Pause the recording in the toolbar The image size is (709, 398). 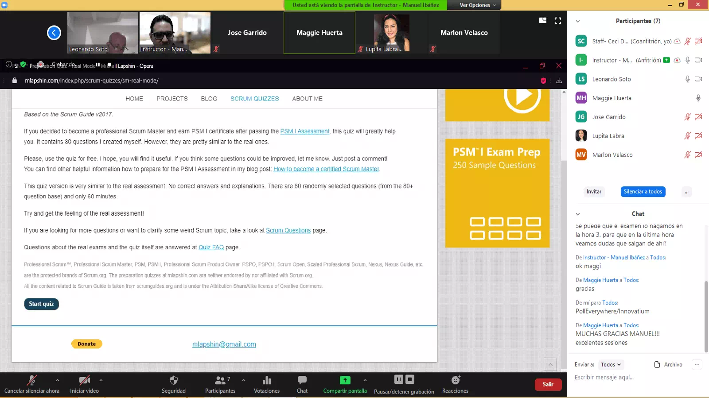pyautogui.click(x=399, y=379)
